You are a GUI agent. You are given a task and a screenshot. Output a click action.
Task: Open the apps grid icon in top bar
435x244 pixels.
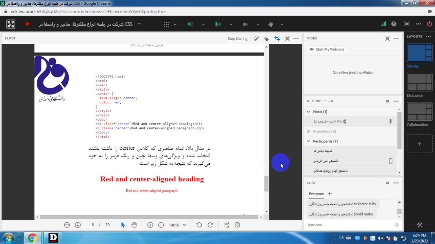pyautogui.click(x=166, y=24)
